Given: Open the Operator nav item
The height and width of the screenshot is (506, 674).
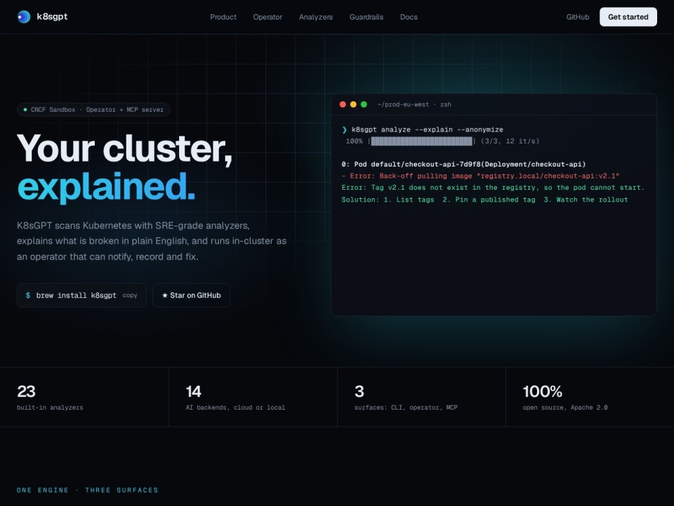Looking at the screenshot, I should (x=267, y=17).
